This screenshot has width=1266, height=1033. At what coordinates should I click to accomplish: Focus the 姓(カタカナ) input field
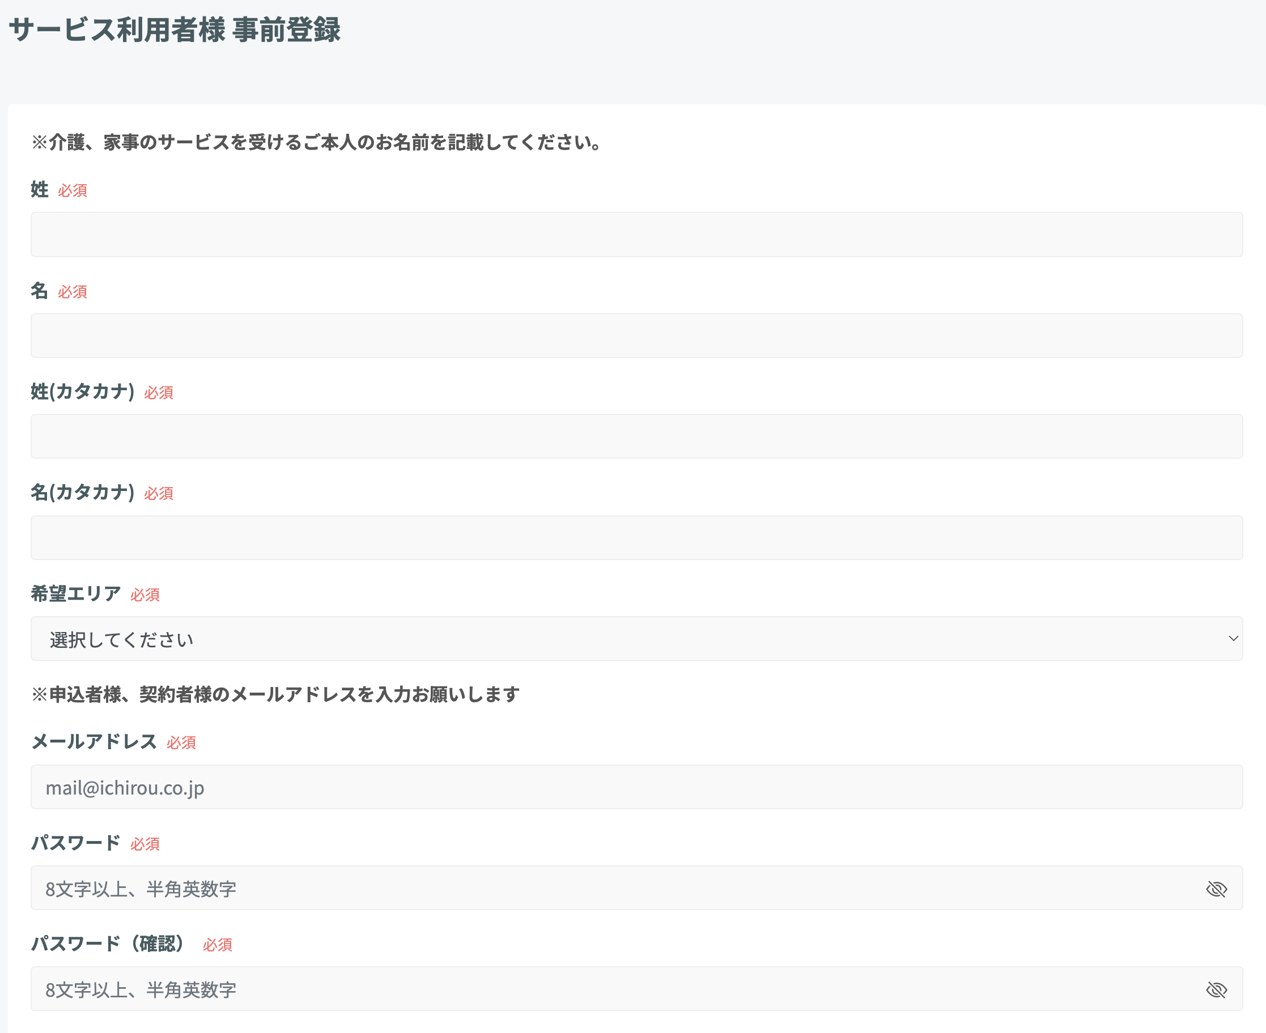[636, 436]
